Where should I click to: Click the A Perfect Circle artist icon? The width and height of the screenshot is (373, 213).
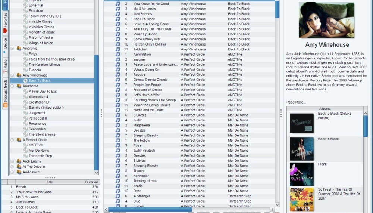19,140
